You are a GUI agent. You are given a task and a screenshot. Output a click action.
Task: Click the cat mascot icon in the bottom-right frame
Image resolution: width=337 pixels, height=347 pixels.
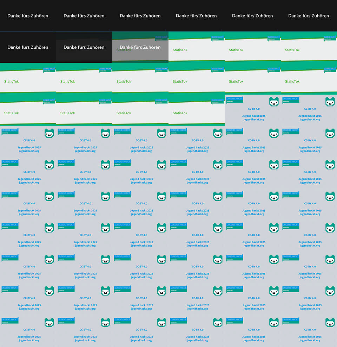[330, 322]
